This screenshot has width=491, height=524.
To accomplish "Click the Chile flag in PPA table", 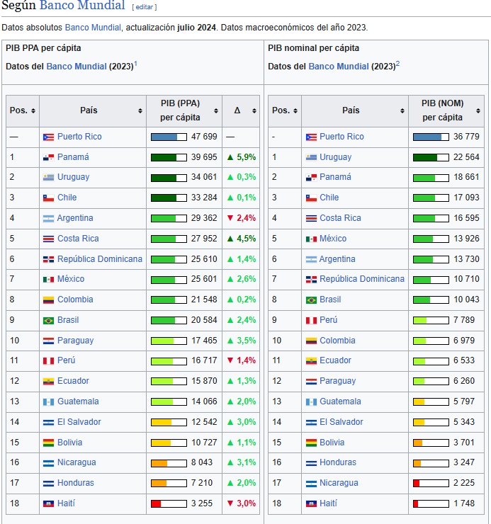I will [48, 198].
